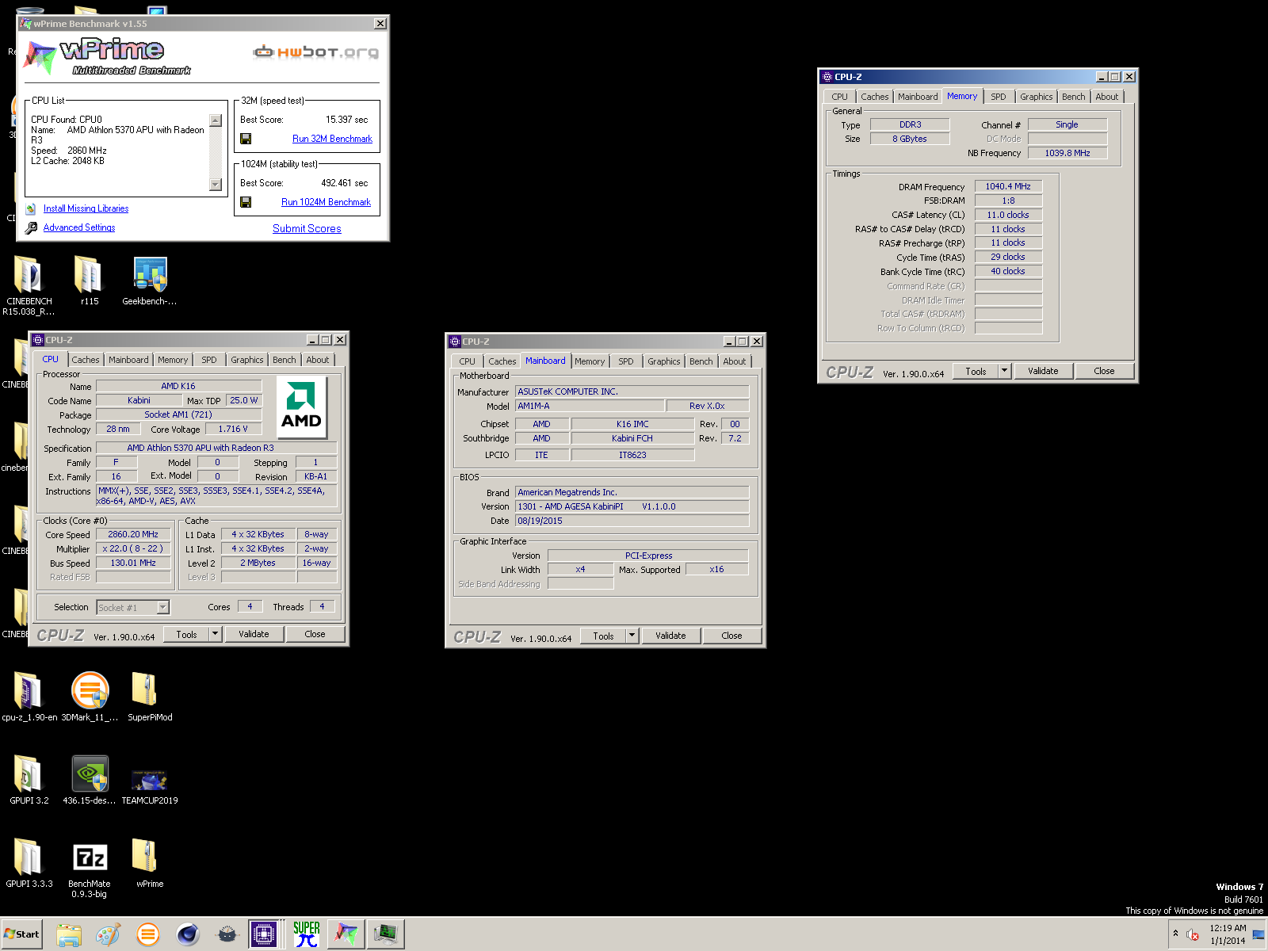Open the GPUPI 3.2 folder

(x=29, y=780)
